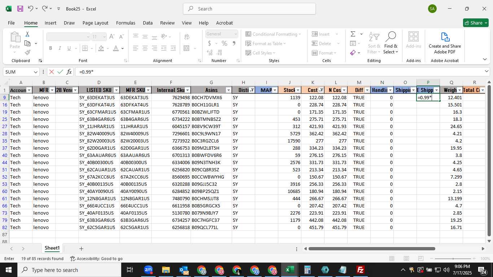This screenshot has height=277, width=493.
Task: Click the Format Painter brush
Action: tap(27, 53)
